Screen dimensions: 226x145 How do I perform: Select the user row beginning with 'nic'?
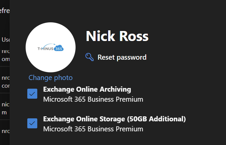click(x=5, y=108)
